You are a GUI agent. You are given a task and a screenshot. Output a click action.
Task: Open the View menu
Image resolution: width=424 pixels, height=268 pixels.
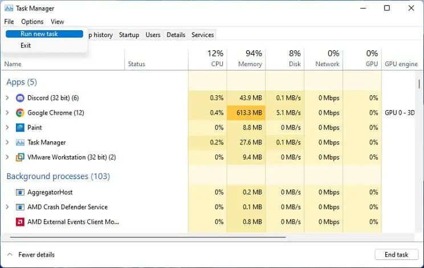(x=58, y=22)
